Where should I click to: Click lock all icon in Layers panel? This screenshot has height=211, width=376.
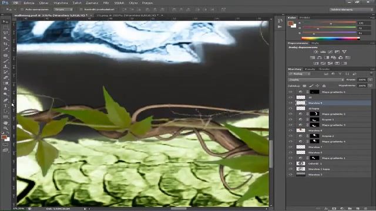tap(324, 86)
